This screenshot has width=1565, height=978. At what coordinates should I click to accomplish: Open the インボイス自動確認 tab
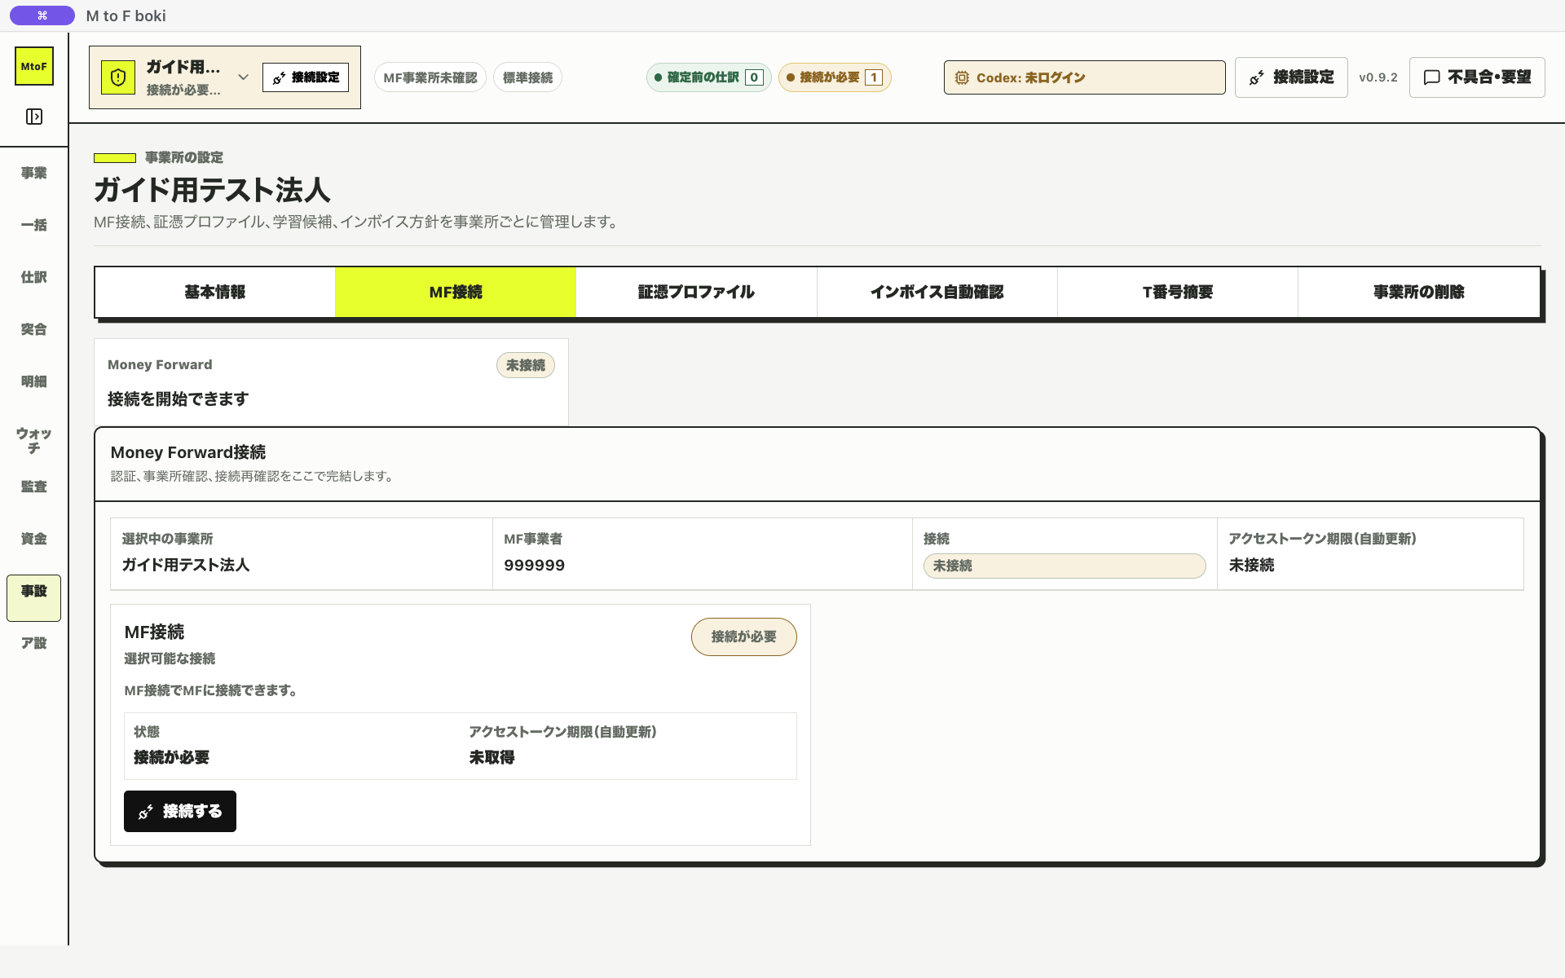[937, 292]
